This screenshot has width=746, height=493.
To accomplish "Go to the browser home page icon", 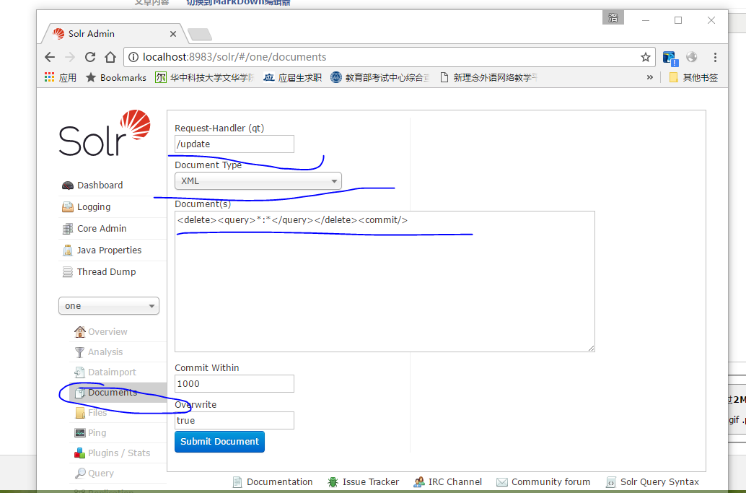I will pyautogui.click(x=110, y=58).
